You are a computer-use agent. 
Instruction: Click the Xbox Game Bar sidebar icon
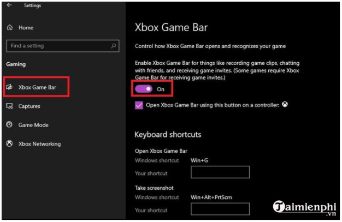(x=9, y=87)
